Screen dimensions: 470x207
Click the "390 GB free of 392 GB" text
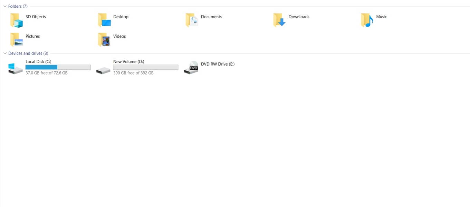(x=133, y=73)
